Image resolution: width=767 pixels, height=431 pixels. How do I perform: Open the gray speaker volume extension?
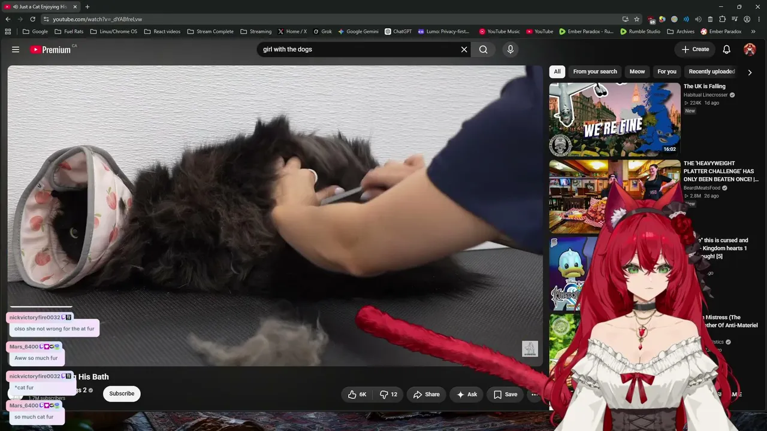point(698,19)
